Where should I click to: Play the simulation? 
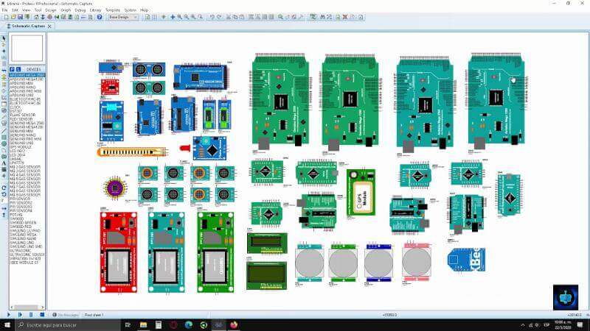tap(9, 315)
